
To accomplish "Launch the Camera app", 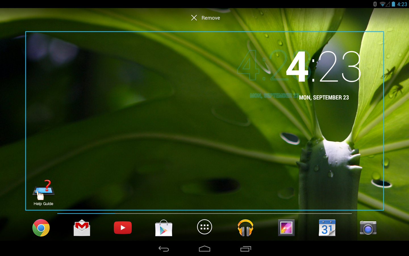I will click(368, 228).
